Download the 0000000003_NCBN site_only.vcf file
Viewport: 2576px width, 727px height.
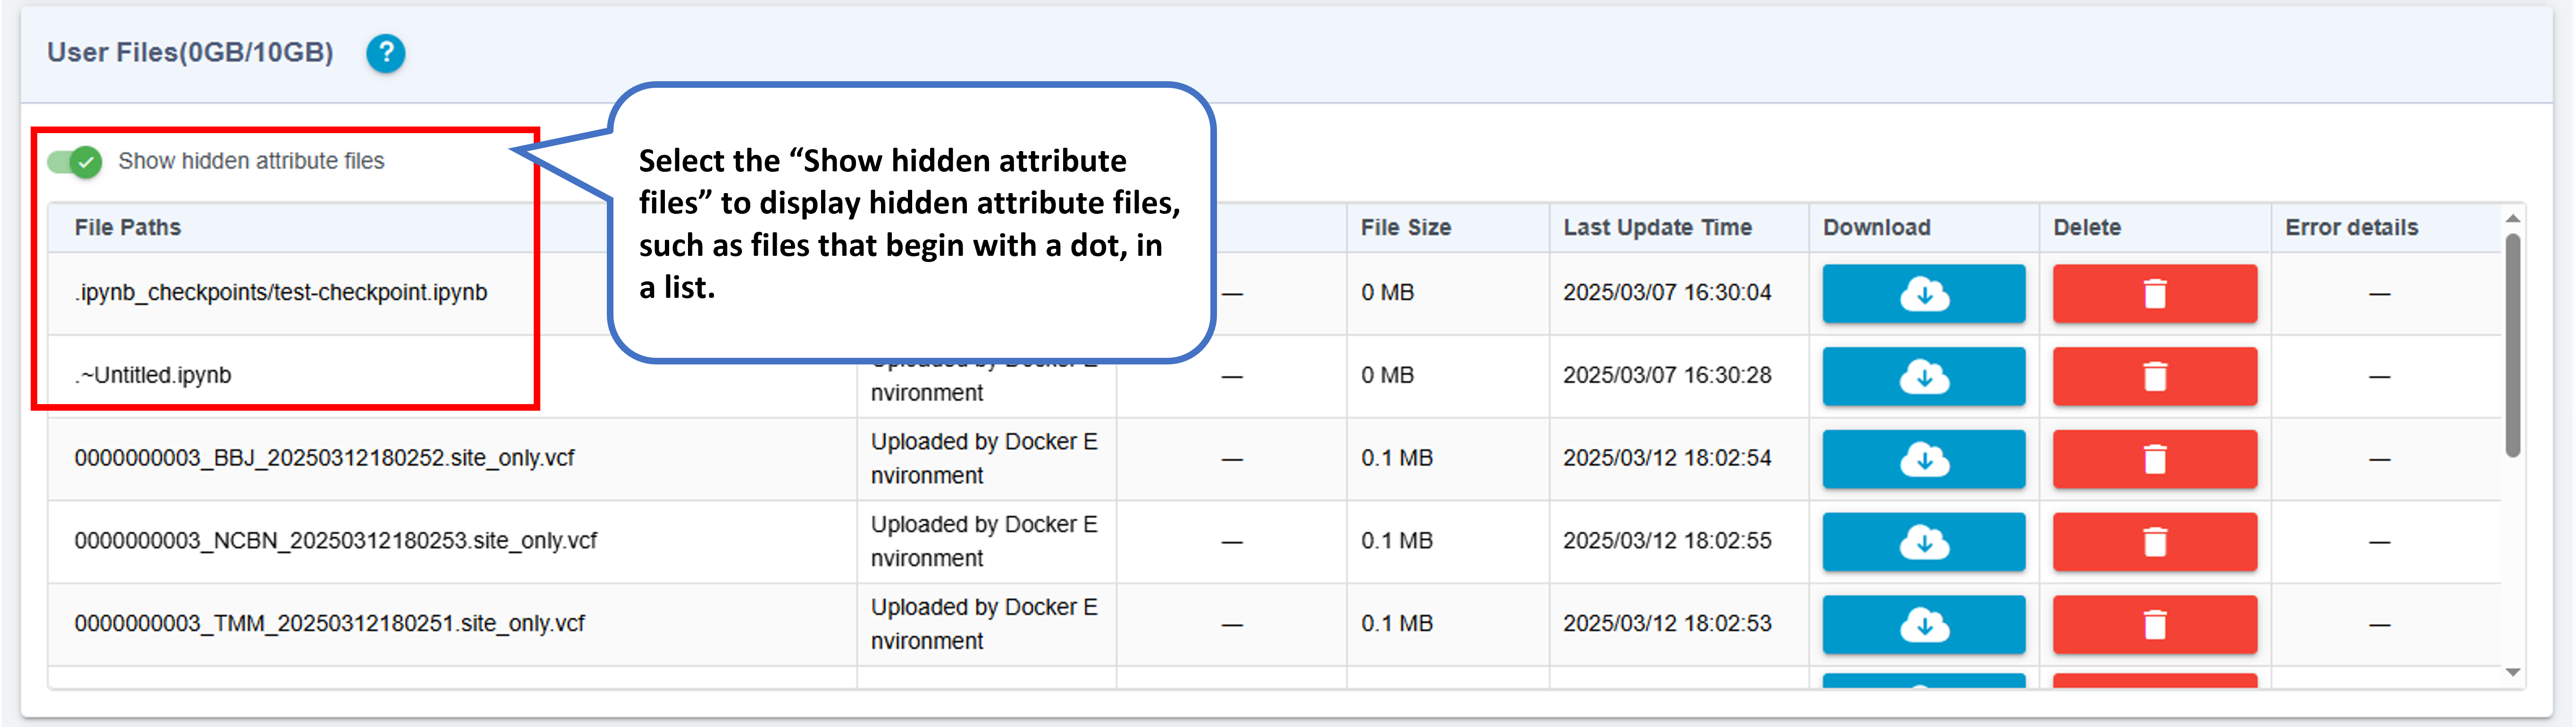tap(1923, 542)
